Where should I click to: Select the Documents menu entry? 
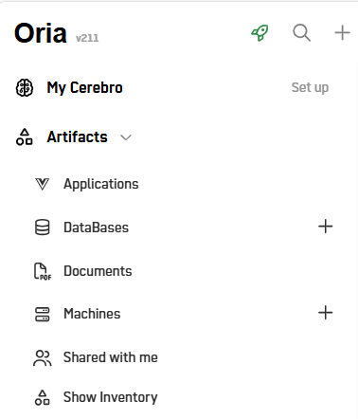[98, 271]
